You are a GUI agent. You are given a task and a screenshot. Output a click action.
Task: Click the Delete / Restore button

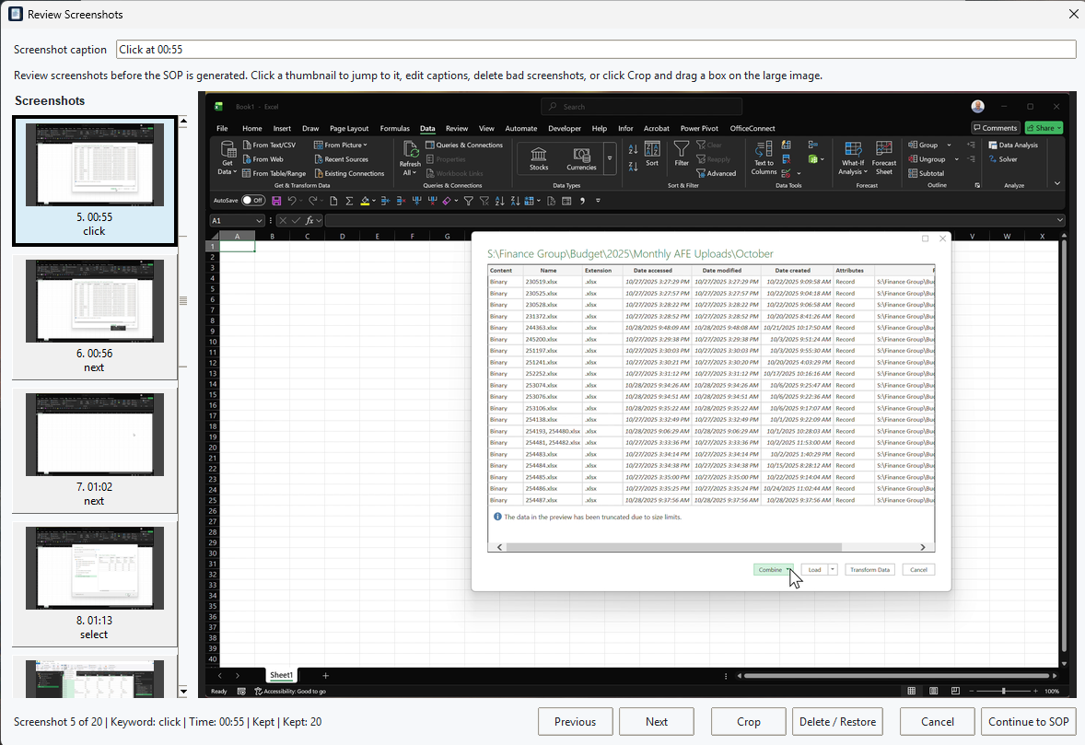(x=837, y=721)
